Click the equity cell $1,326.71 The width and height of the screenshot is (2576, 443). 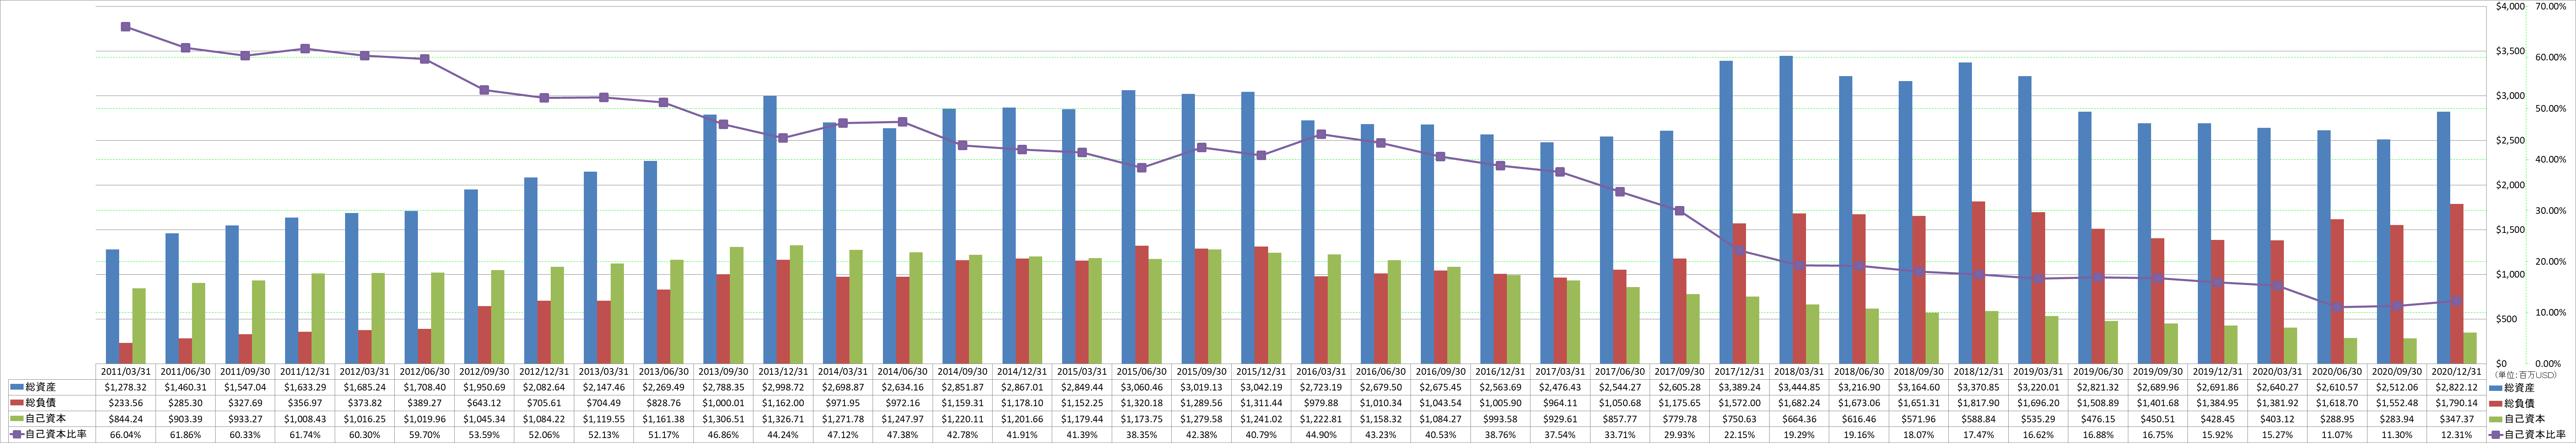783,420
